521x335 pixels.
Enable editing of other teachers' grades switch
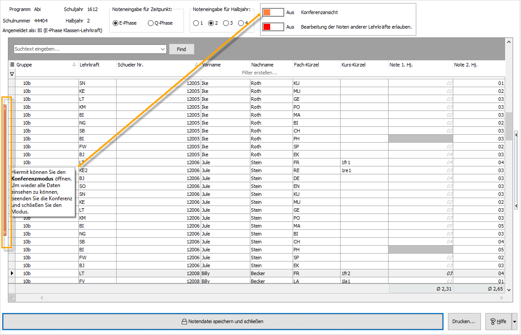[273, 27]
